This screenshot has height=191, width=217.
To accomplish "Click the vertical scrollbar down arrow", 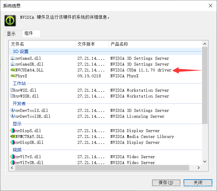I will [x=205, y=161].
